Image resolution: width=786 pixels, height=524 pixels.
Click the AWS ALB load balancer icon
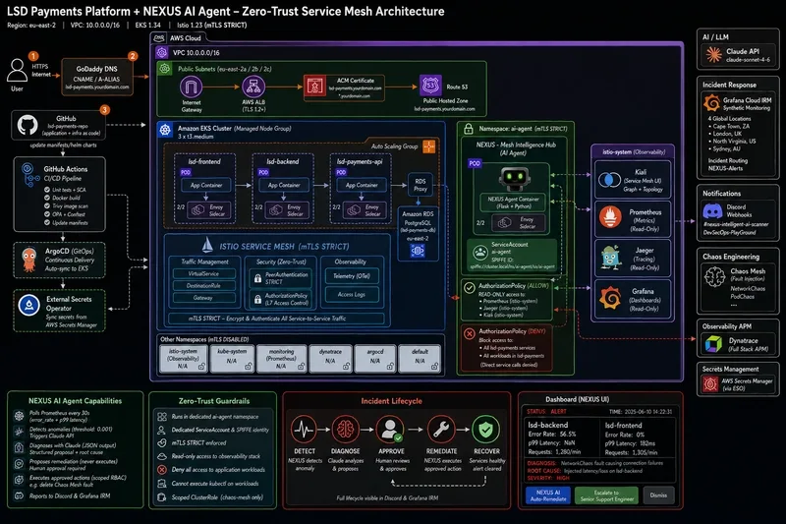click(x=253, y=87)
